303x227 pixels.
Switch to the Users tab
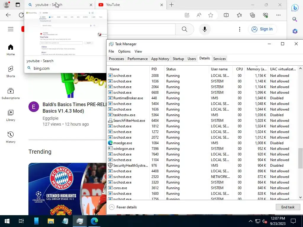[x=192, y=59]
